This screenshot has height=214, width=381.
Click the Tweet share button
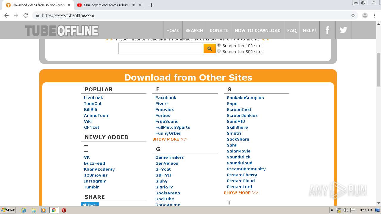pyautogui.click(x=90, y=204)
